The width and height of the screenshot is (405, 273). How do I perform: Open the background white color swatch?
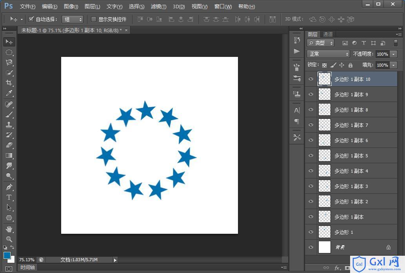(x=12, y=260)
